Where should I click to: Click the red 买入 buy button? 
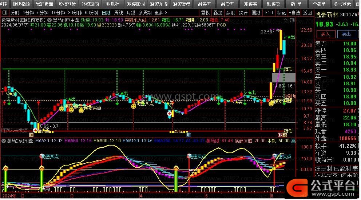tap(325, 34)
